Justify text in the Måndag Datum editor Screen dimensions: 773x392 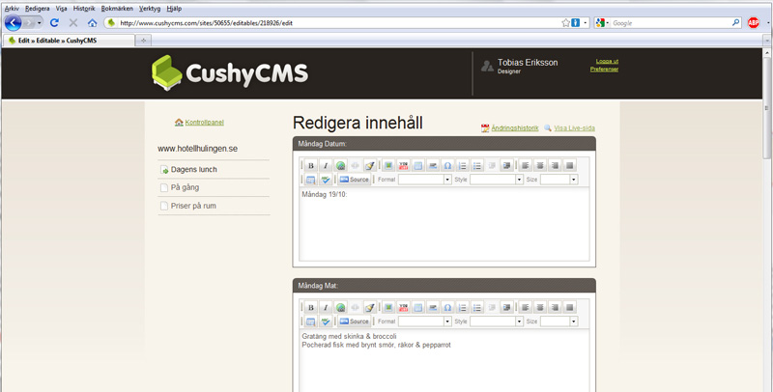[570, 165]
